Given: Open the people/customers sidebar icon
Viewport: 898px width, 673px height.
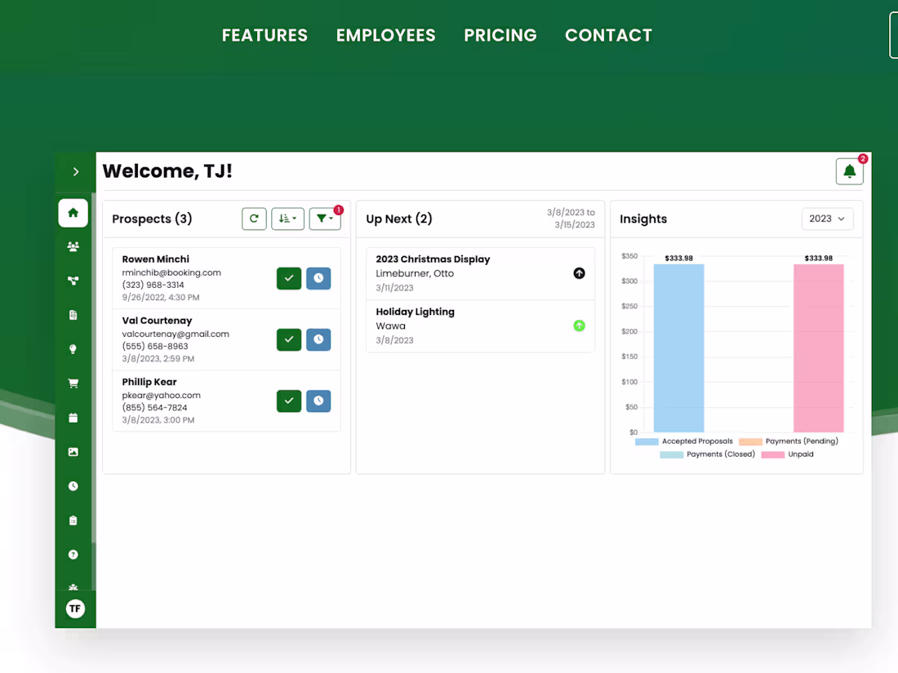Looking at the screenshot, I should pos(73,246).
